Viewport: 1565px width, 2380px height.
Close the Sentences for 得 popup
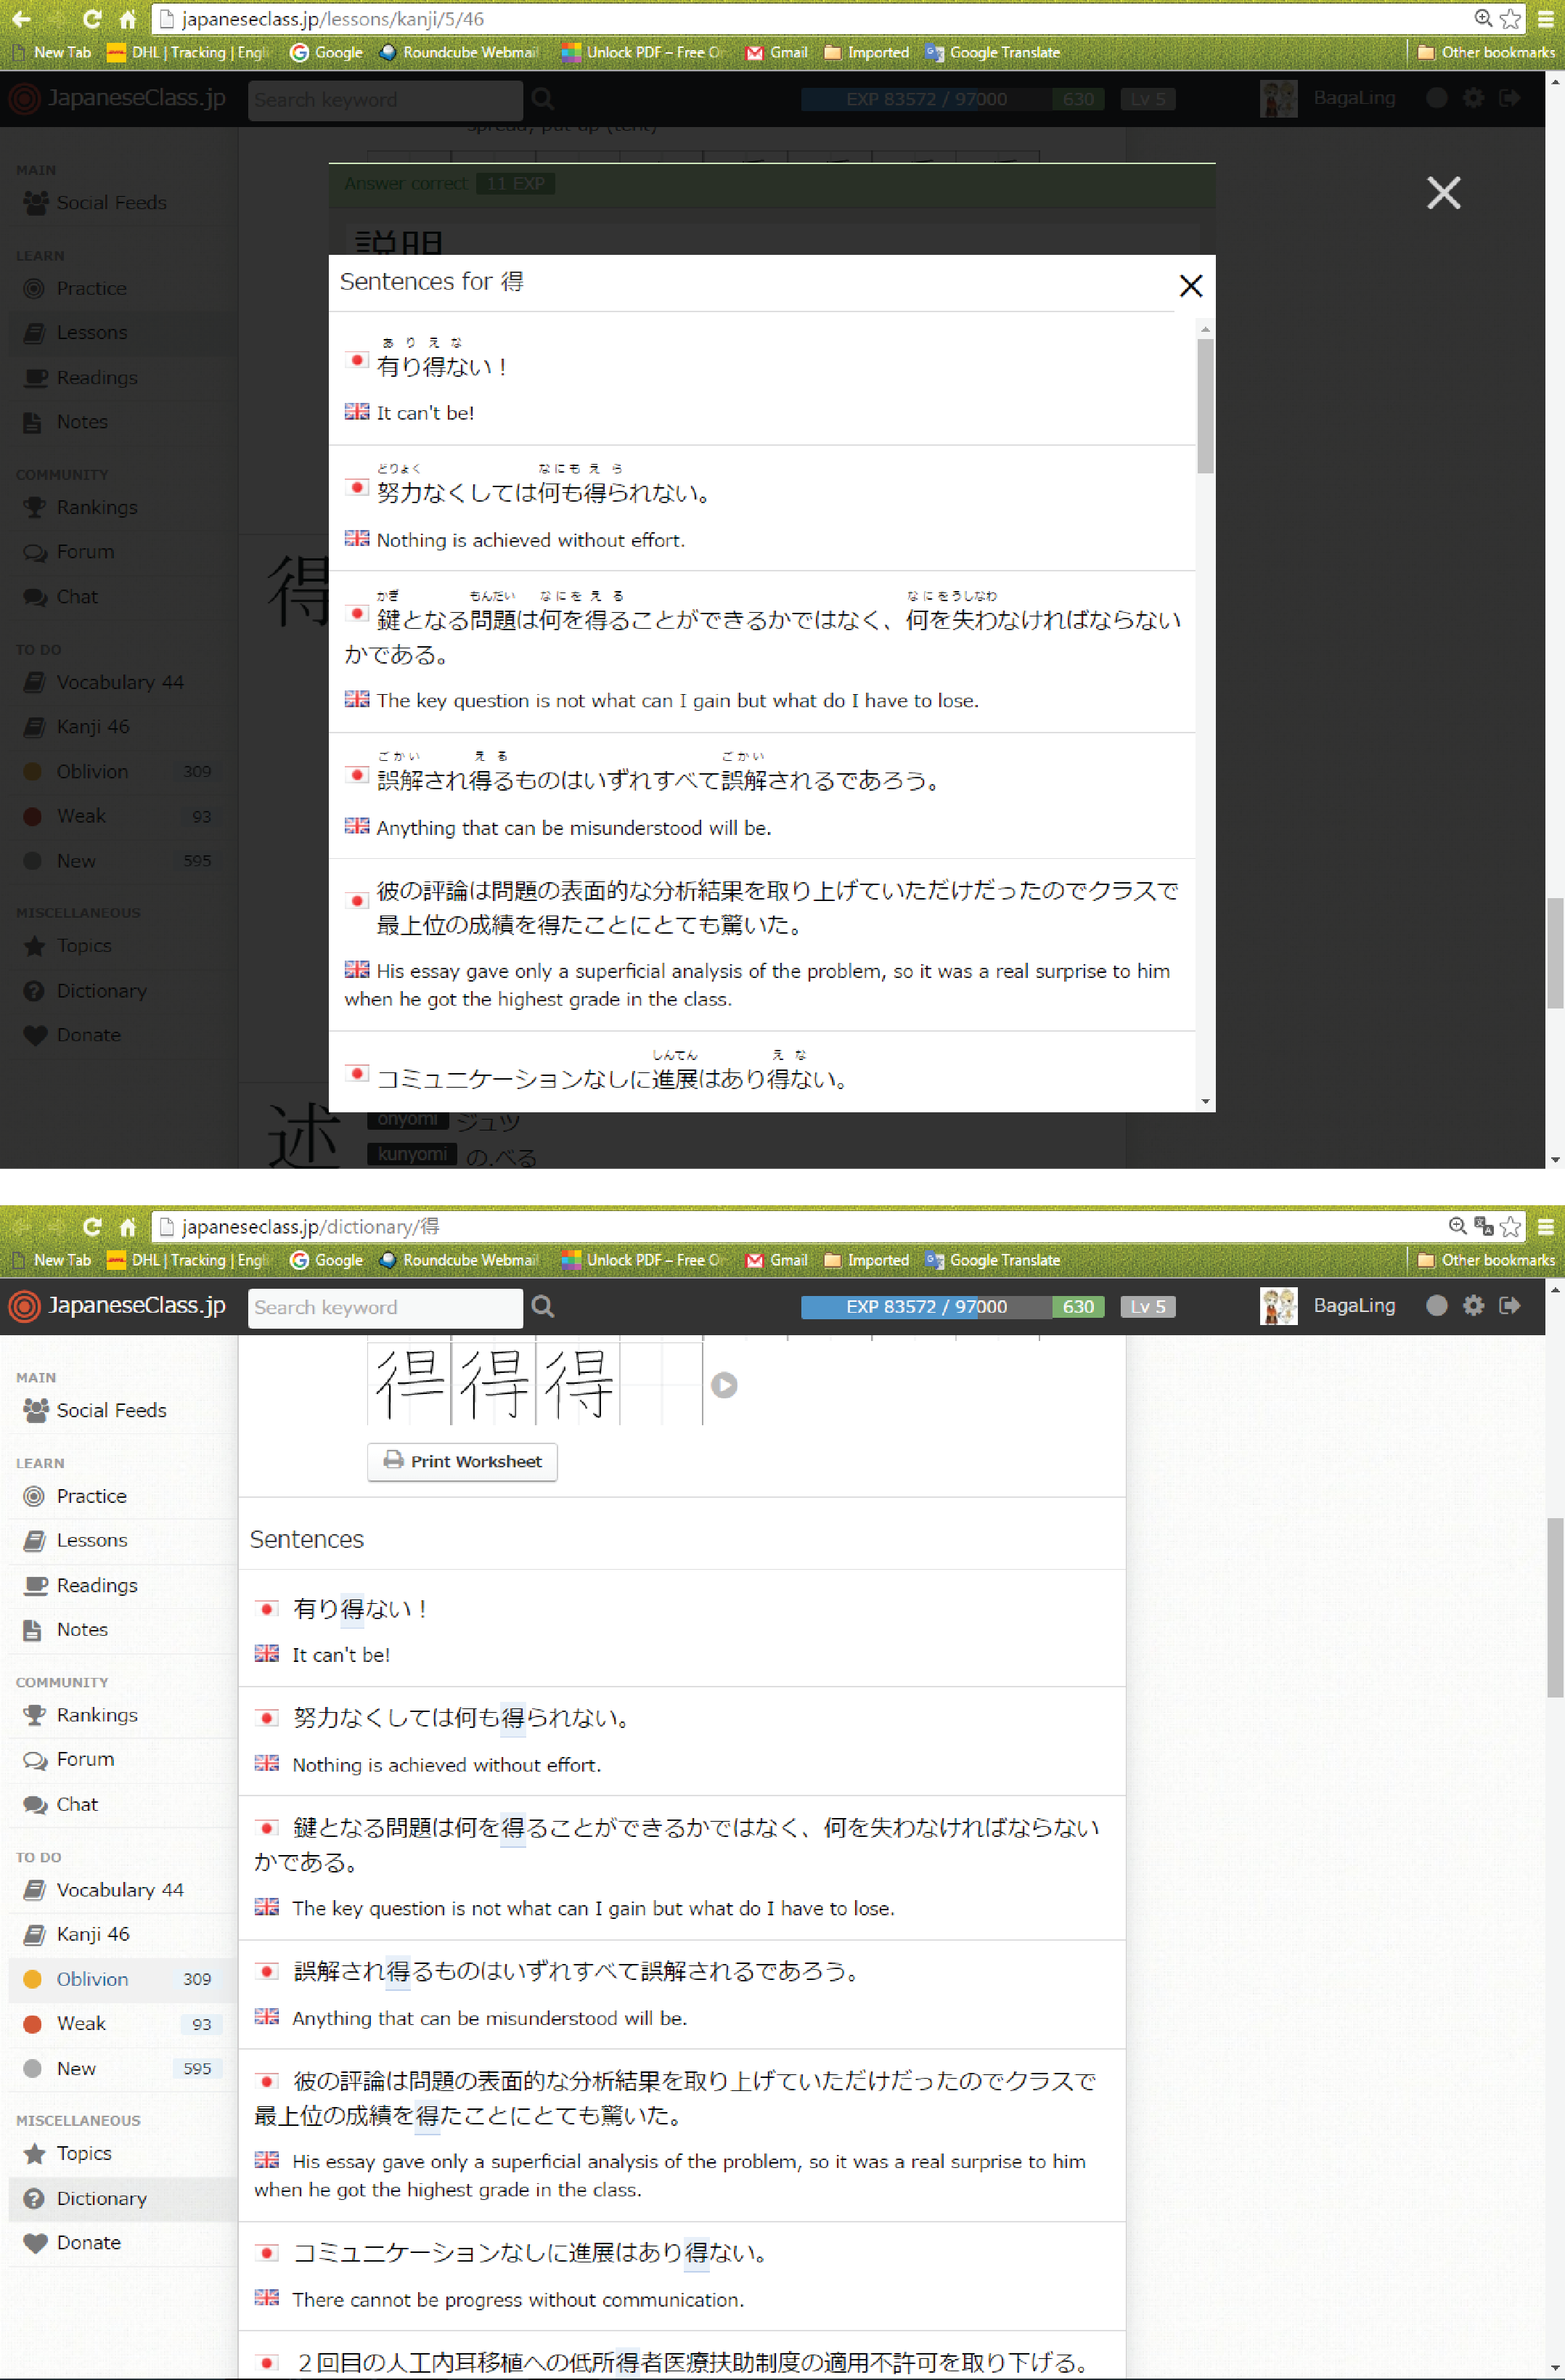1190,286
